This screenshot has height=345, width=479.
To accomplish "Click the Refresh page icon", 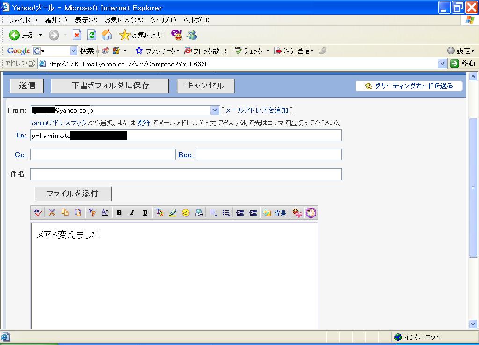I will tap(92, 35).
